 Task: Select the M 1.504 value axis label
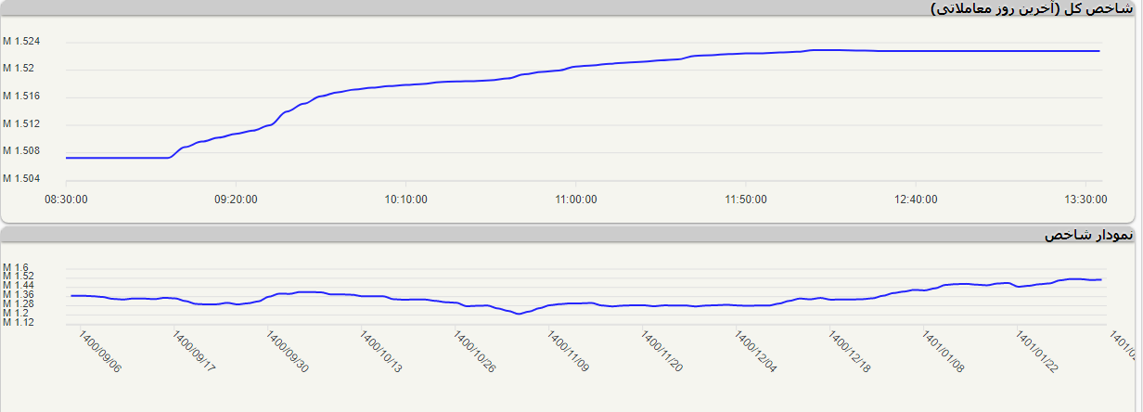click(22, 178)
